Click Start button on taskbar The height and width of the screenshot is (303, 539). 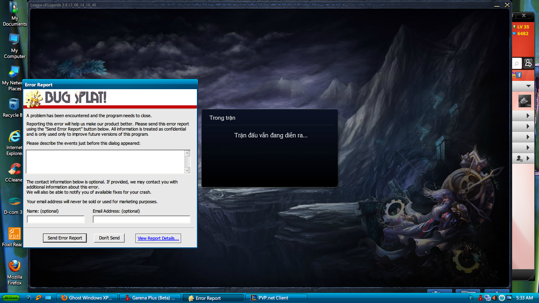point(11,298)
